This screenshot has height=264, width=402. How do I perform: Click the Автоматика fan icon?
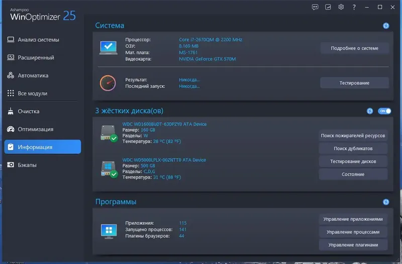point(11,75)
